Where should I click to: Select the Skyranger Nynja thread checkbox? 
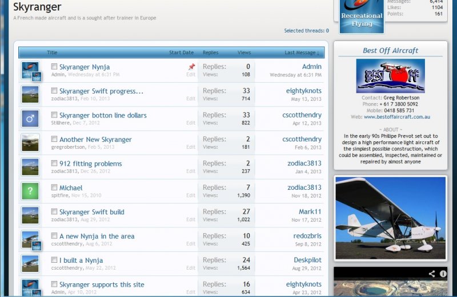[54, 67]
